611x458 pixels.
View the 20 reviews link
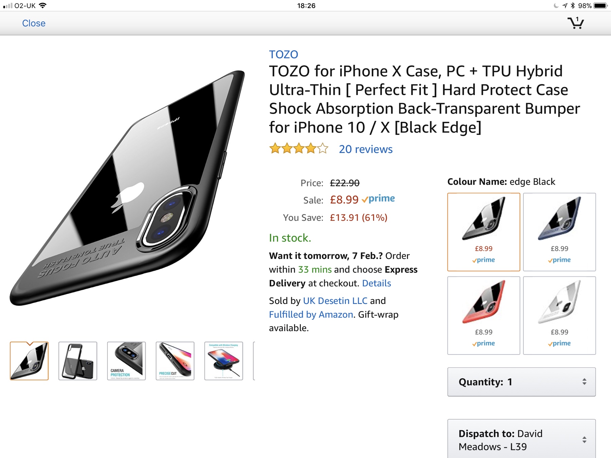[366, 149]
